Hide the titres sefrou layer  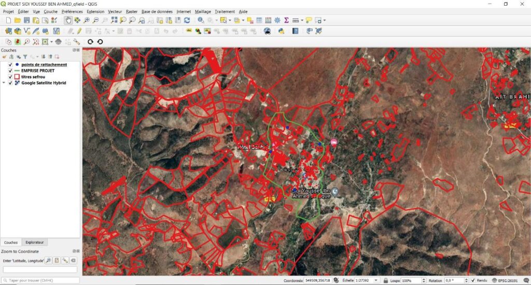(x=10, y=77)
